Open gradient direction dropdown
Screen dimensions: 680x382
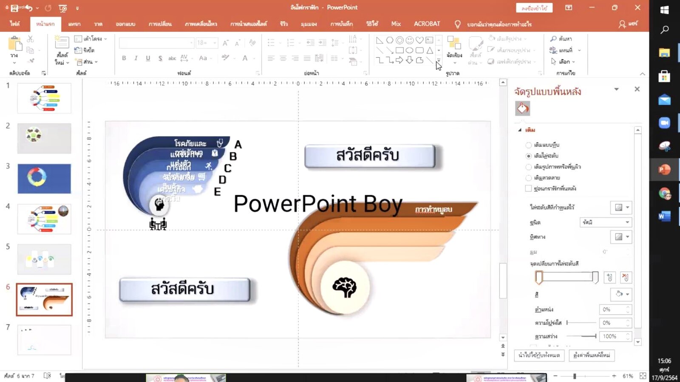(x=621, y=237)
